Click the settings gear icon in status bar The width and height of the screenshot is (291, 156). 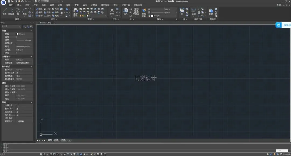(x=268, y=154)
